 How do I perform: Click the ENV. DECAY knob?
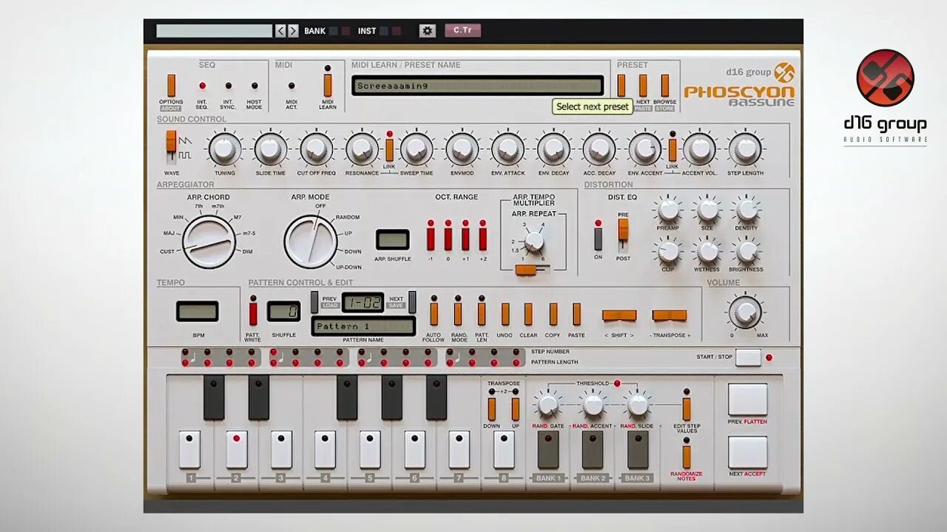pyautogui.click(x=553, y=149)
